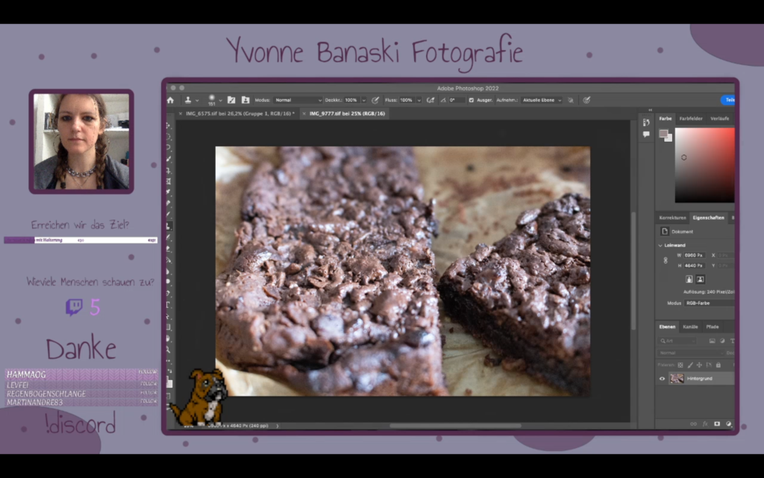Switch to IMG_6575.tif document tab
This screenshot has height=478, width=764.
(240, 114)
